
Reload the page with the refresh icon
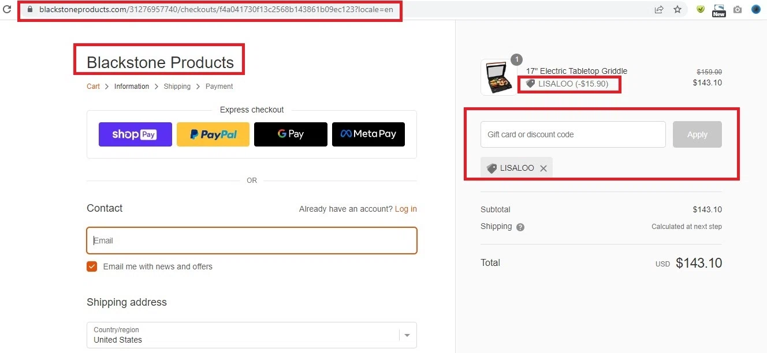click(8, 10)
